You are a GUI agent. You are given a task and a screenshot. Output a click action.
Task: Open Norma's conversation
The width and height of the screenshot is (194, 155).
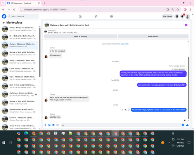click(19, 53)
